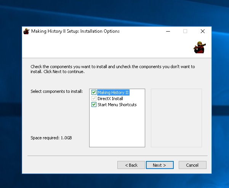Click the Space required: 1.0GB text

(x=51, y=138)
